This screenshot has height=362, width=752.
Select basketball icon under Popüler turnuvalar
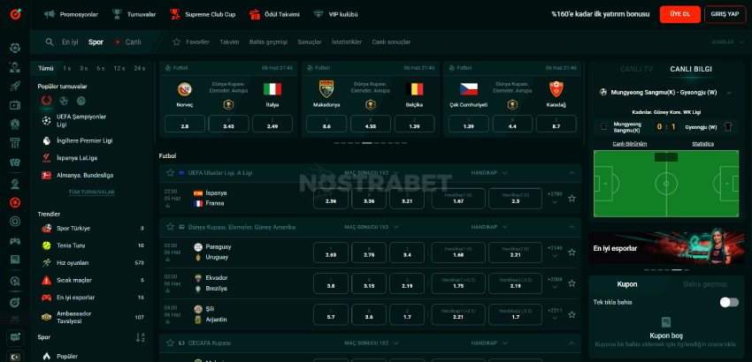(81, 101)
